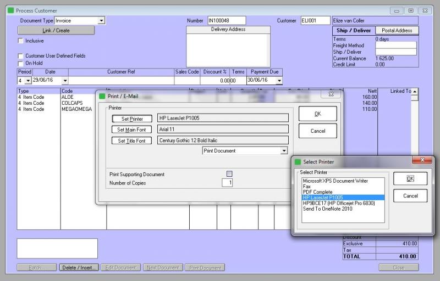Image resolution: width=440 pixels, height=281 pixels.
Task: Expand the Print Document dropdown
Action: point(284,150)
